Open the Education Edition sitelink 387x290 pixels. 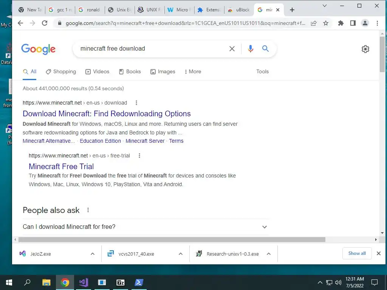(x=100, y=141)
